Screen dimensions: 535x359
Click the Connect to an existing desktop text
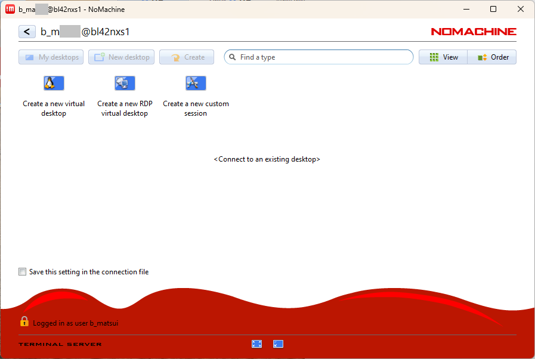tap(267, 160)
